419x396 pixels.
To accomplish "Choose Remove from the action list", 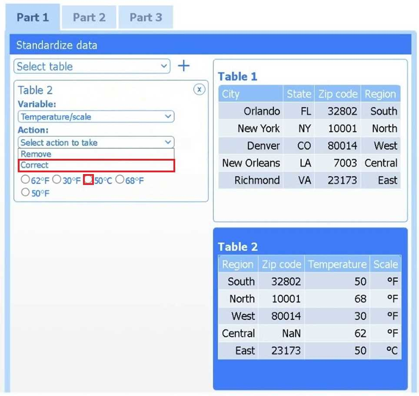I will coord(36,154).
